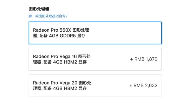The image size is (194, 104).
Task: Choose the Radeon Pro Vega 16 option
Action: click(95, 59)
